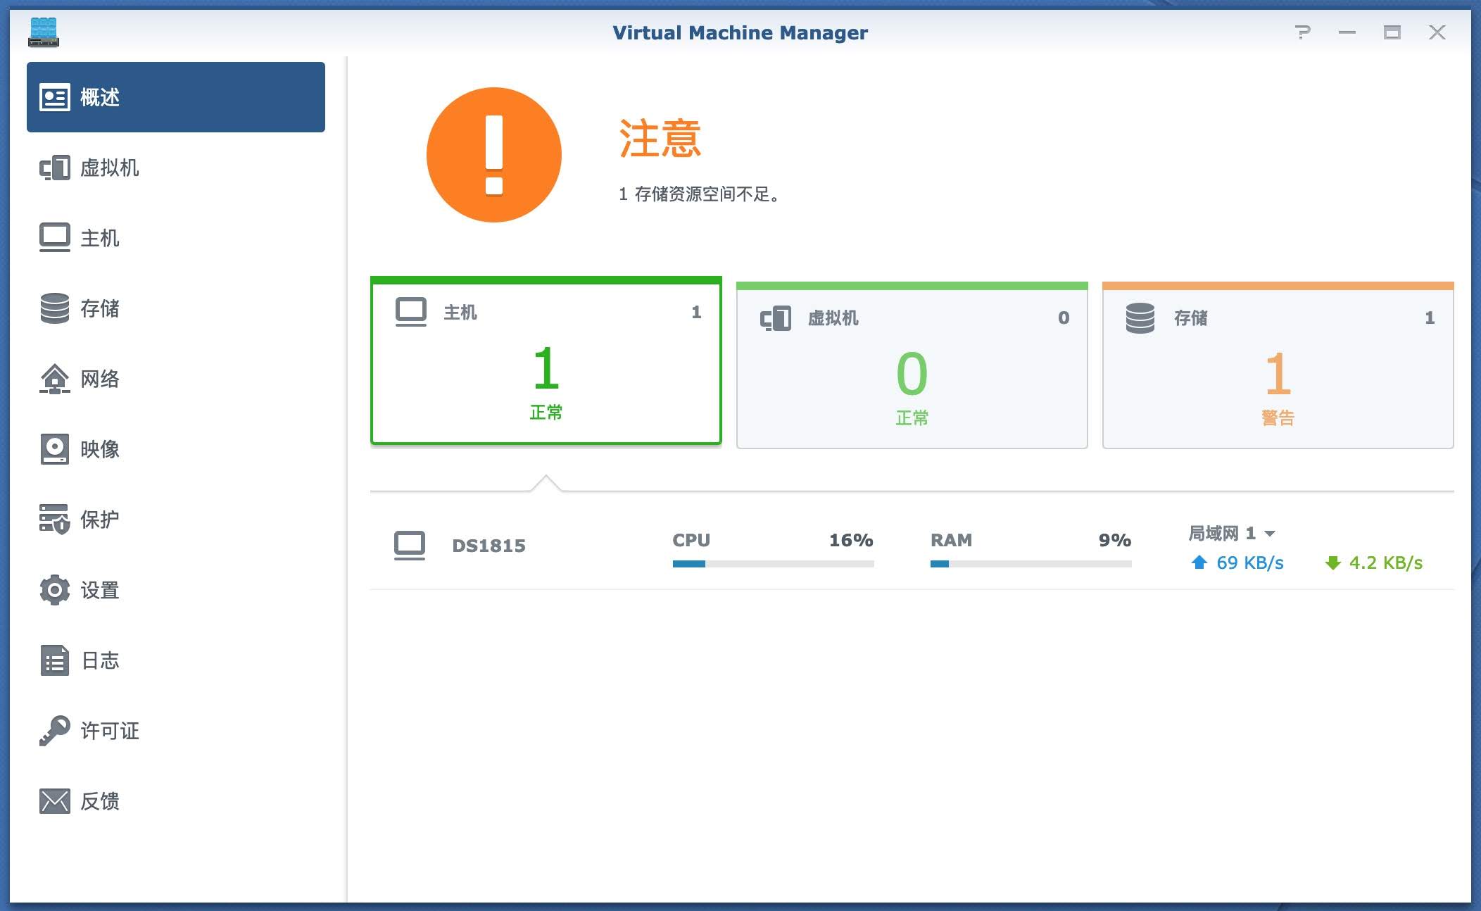Open the 许可证 license key icon
Image resolution: width=1481 pixels, height=911 pixels.
pyautogui.click(x=55, y=731)
